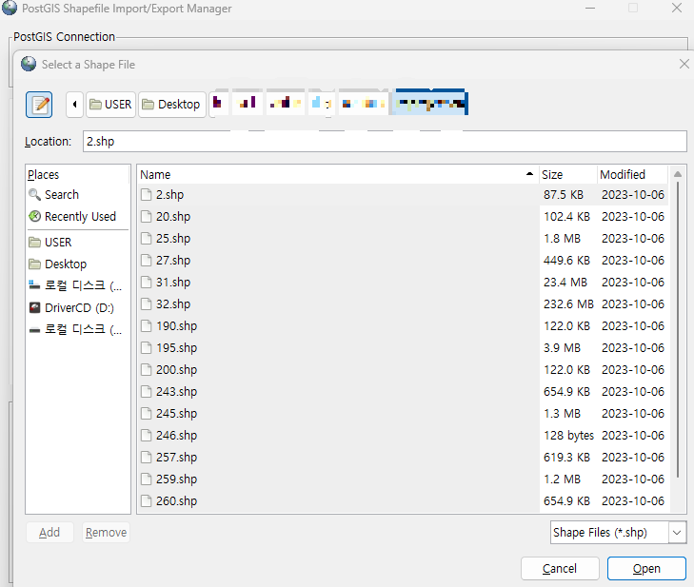Open Shape Files (*.shp) filter dropdown
Viewport: 694px width, 587px height.
click(618, 533)
